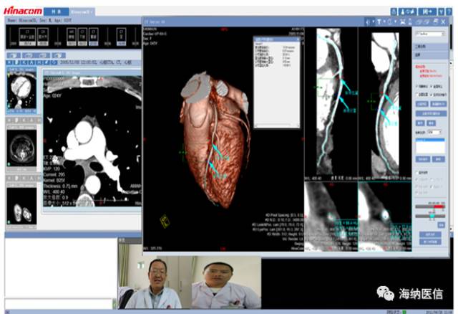Click the first small blue icon in the series toolbar row

coord(9,62)
